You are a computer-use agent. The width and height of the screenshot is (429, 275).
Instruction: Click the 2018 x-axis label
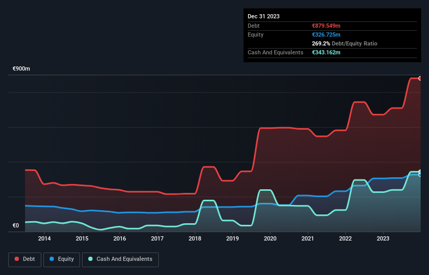(x=195, y=238)
